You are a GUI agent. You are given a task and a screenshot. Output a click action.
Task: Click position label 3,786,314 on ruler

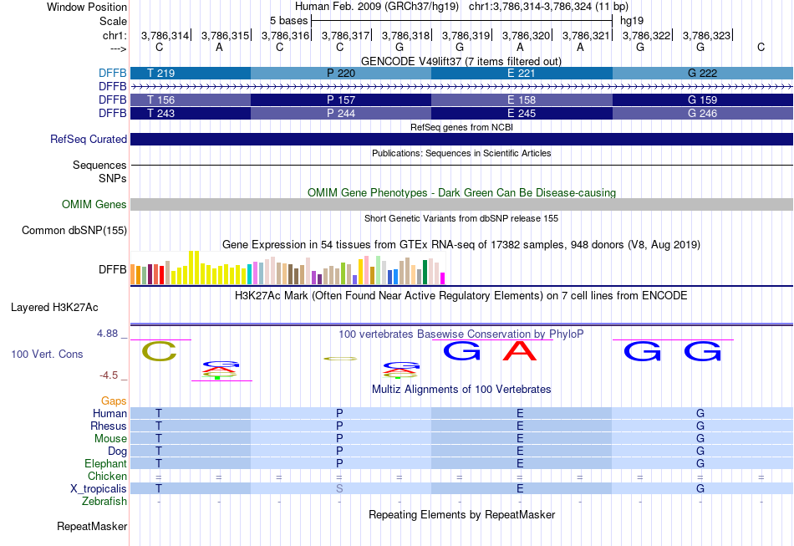tap(165, 35)
